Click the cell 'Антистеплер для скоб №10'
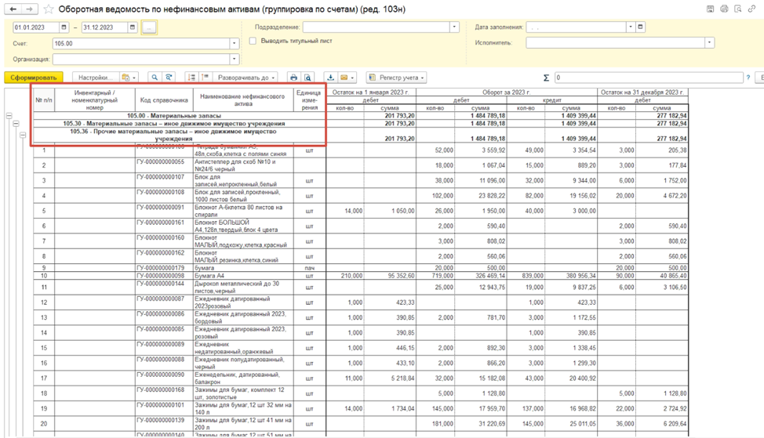This screenshot has width=764, height=438. pos(244,165)
